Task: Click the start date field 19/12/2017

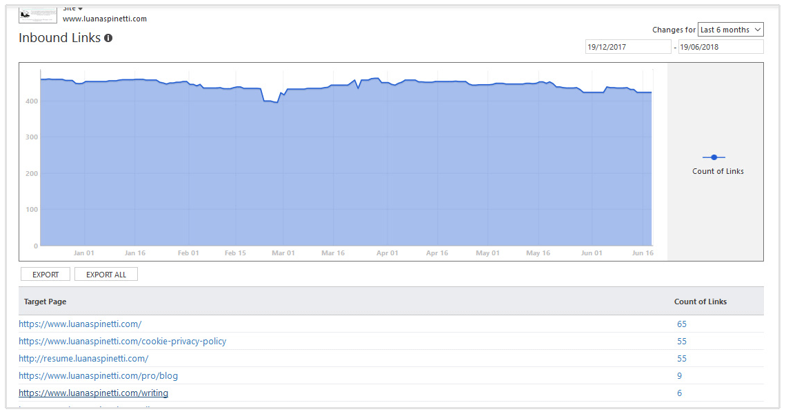Action: pos(627,47)
